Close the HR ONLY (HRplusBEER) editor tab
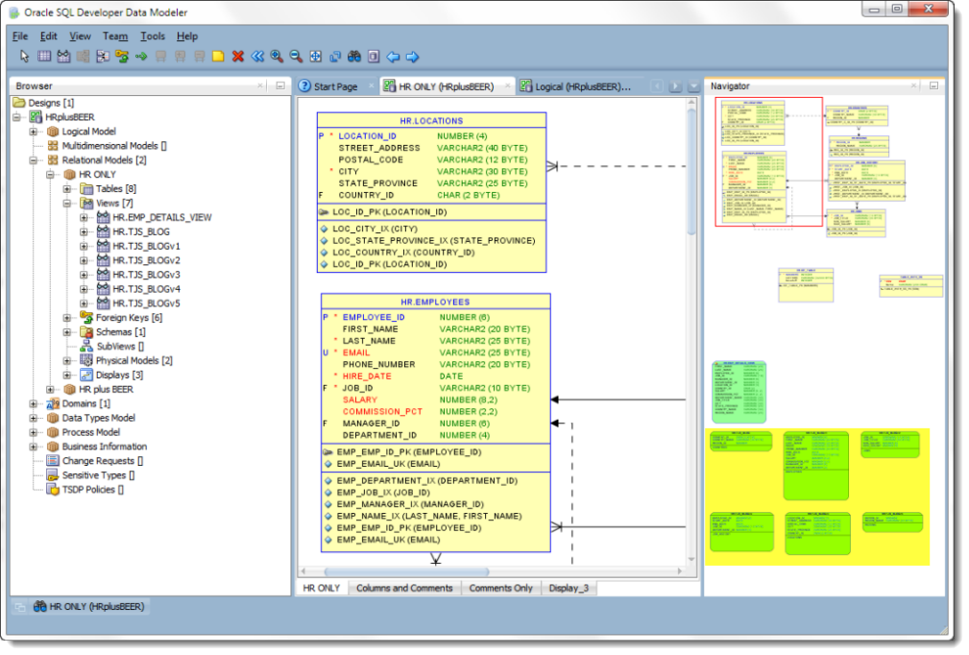 point(507,85)
